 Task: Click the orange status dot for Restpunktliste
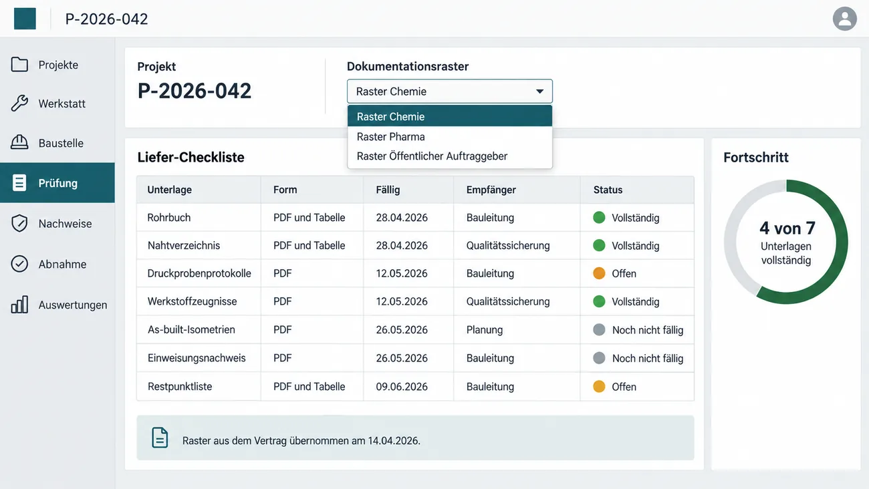tap(599, 386)
